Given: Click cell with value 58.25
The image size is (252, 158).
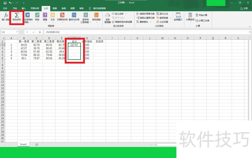Looking at the screenshot, I should pyautogui.click(x=24, y=45).
